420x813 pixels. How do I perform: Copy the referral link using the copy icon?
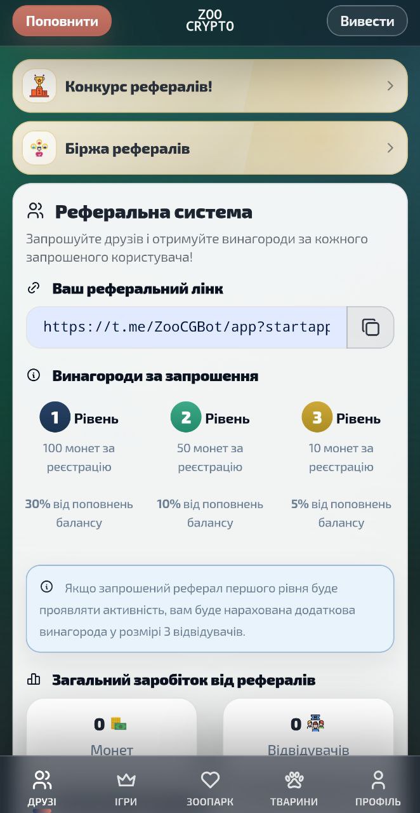[x=371, y=327]
